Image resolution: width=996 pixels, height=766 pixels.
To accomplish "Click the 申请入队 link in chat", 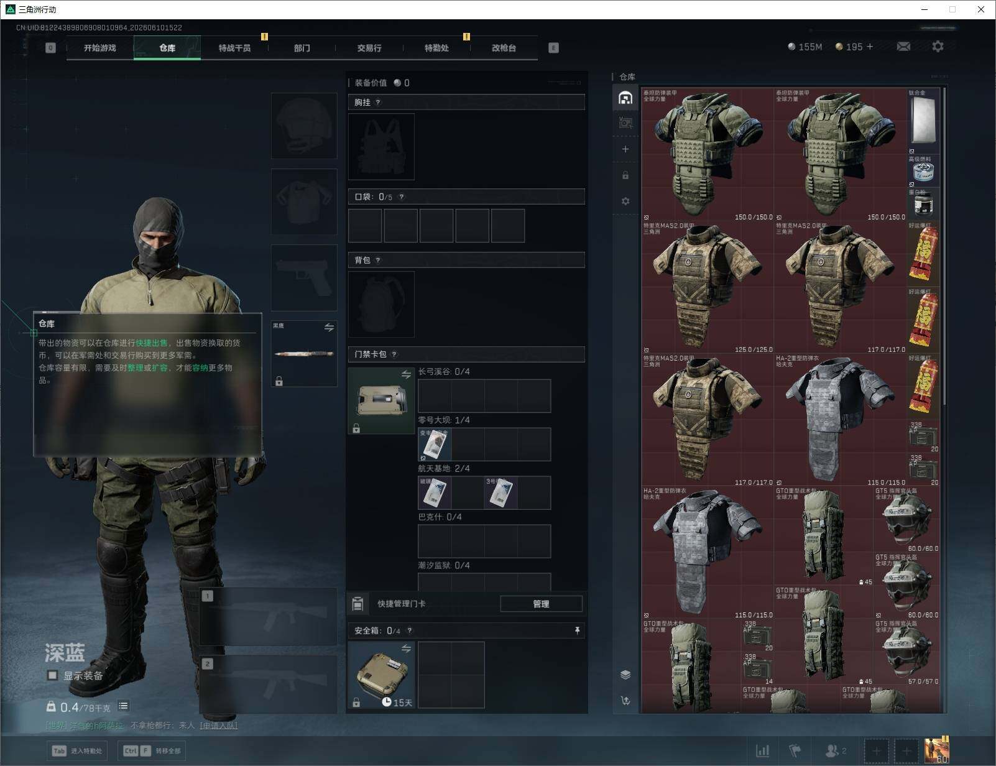I will [218, 726].
